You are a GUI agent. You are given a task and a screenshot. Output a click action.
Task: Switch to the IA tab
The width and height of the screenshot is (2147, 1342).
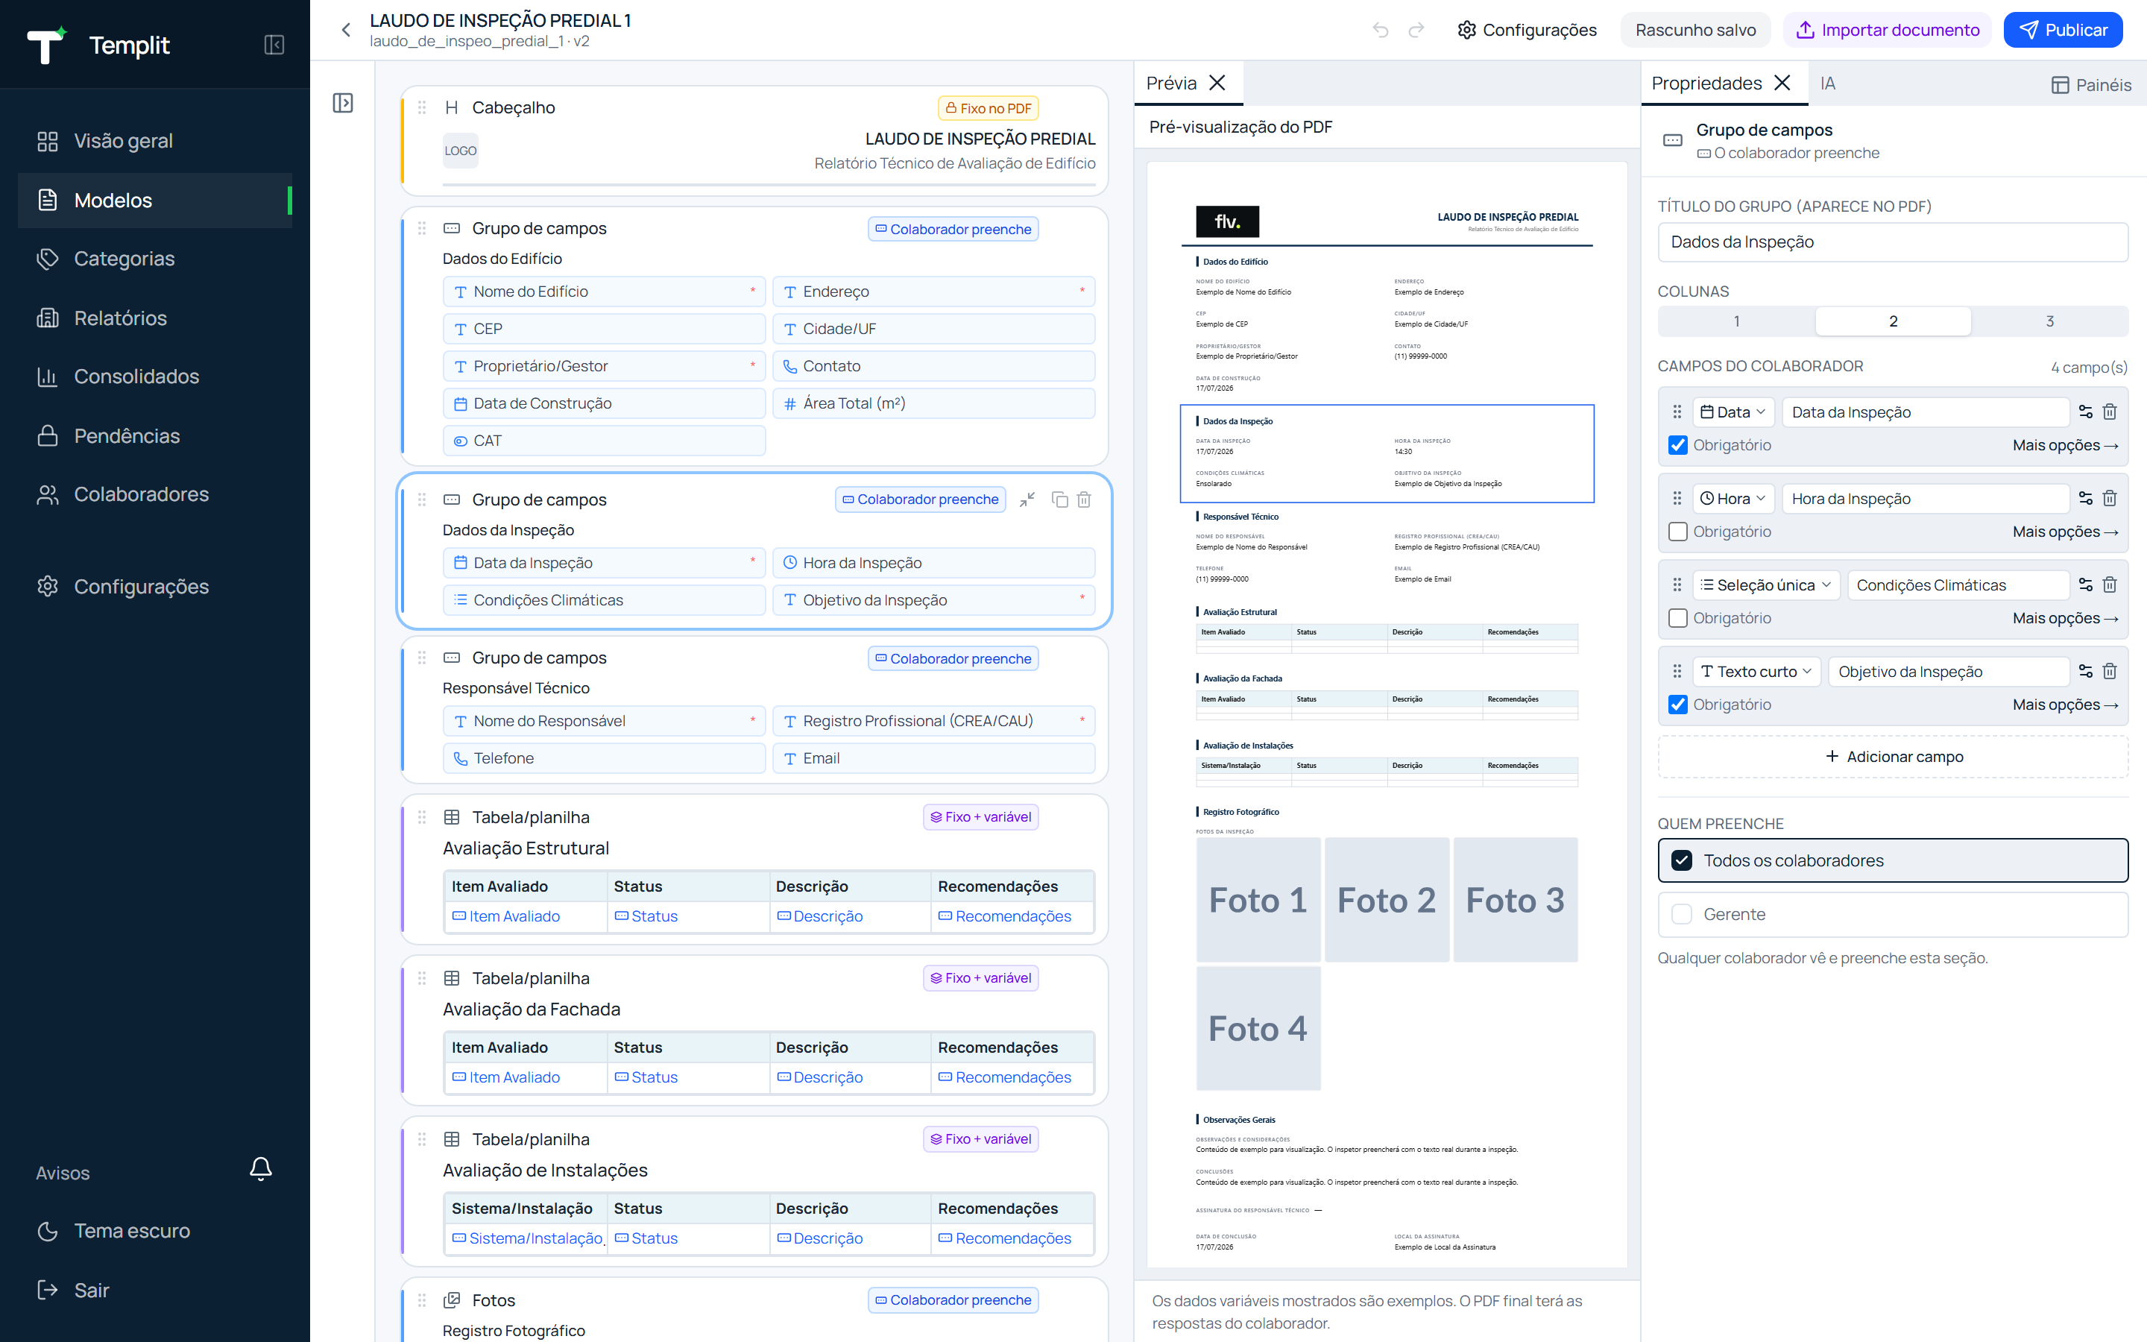[1828, 83]
